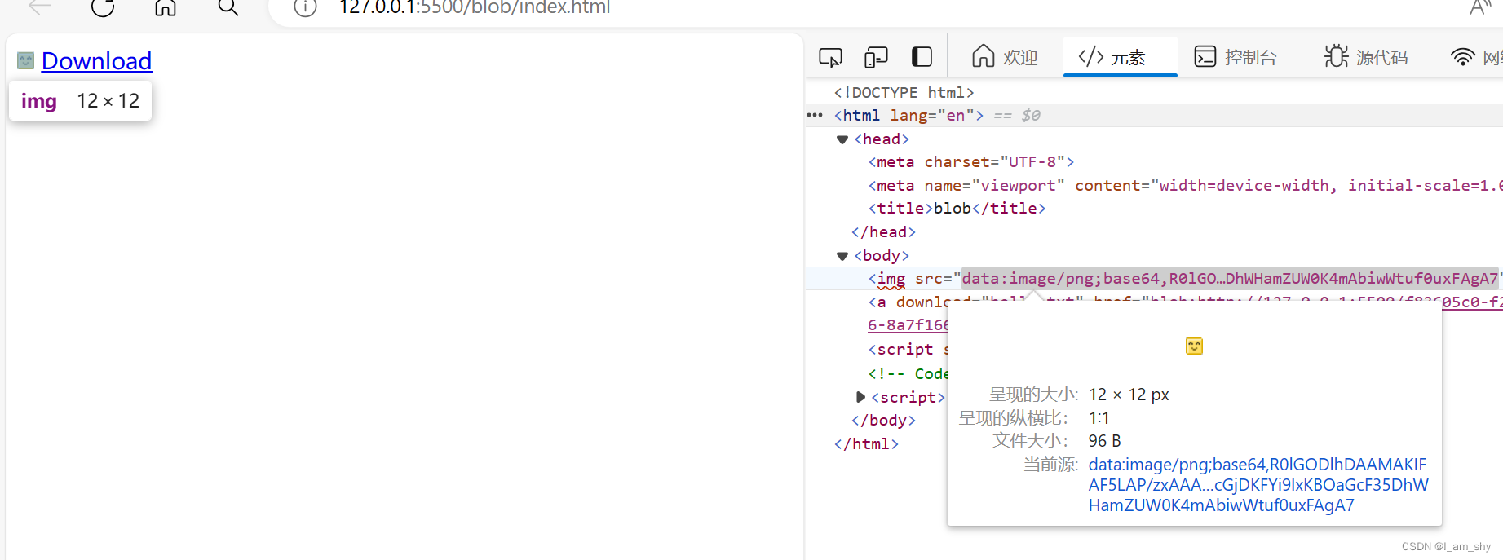This screenshot has width=1503, height=560.
Task: Select the closing </head> tag
Action: pyautogui.click(x=883, y=232)
